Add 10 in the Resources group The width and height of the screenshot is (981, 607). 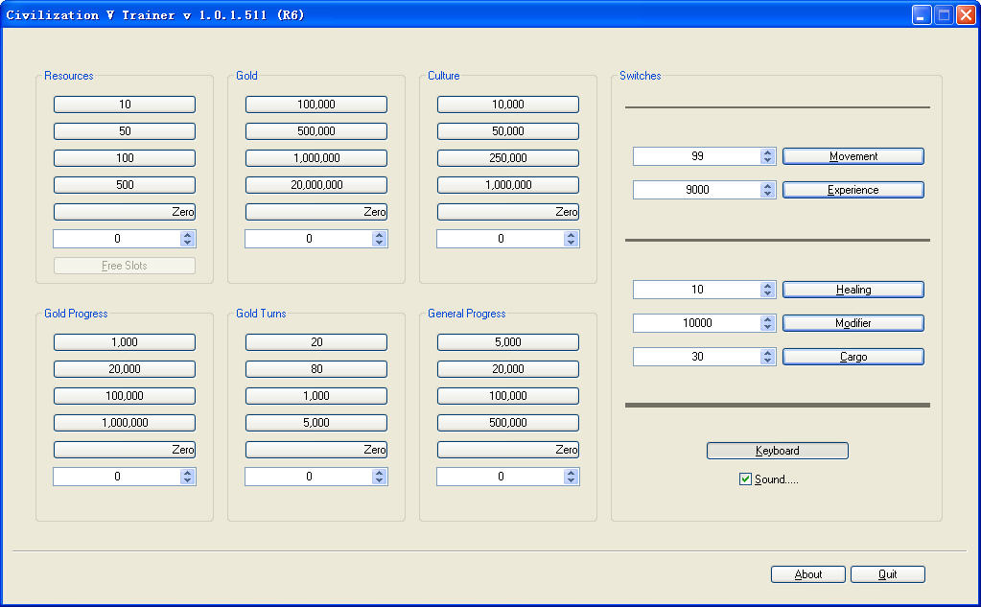coord(125,105)
